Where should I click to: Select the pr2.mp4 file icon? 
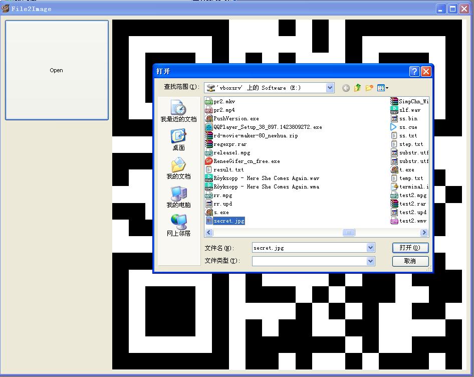(209, 110)
